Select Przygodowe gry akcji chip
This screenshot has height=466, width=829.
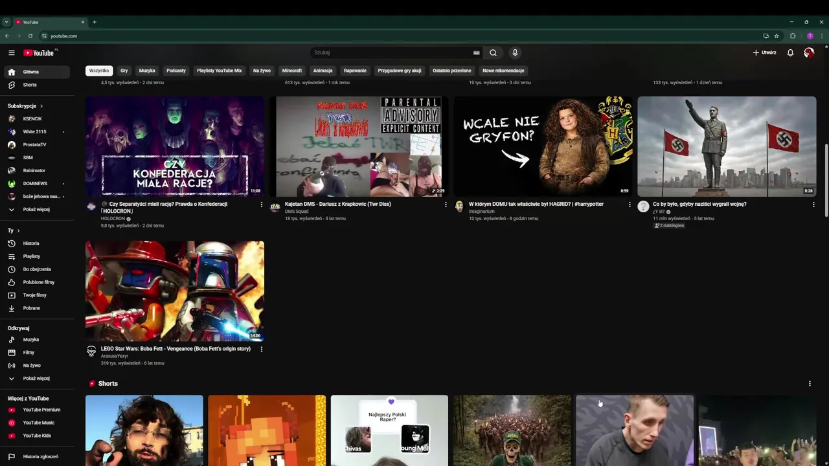click(400, 71)
